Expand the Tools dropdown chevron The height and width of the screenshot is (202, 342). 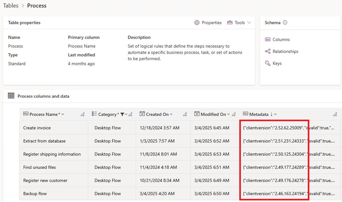point(249,23)
